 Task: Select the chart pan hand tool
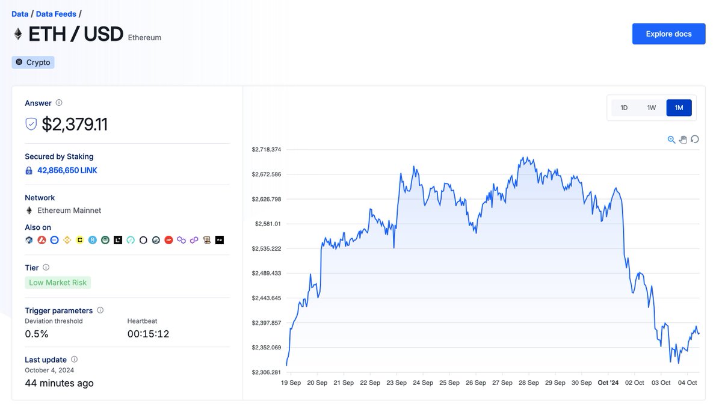(683, 140)
